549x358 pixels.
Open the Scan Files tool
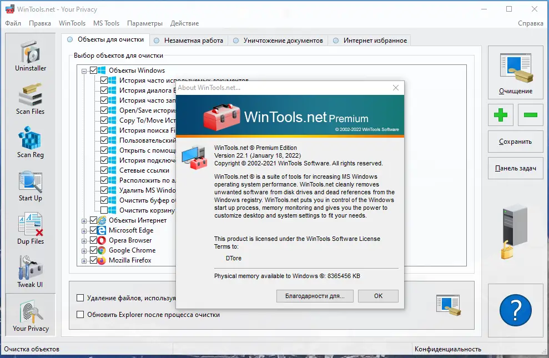(31, 99)
